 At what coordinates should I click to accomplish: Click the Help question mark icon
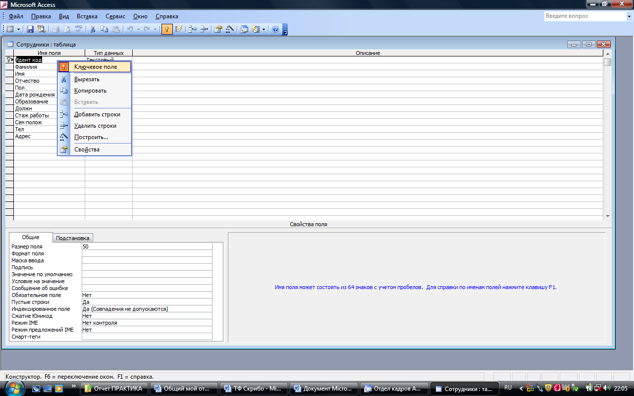tap(275, 29)
